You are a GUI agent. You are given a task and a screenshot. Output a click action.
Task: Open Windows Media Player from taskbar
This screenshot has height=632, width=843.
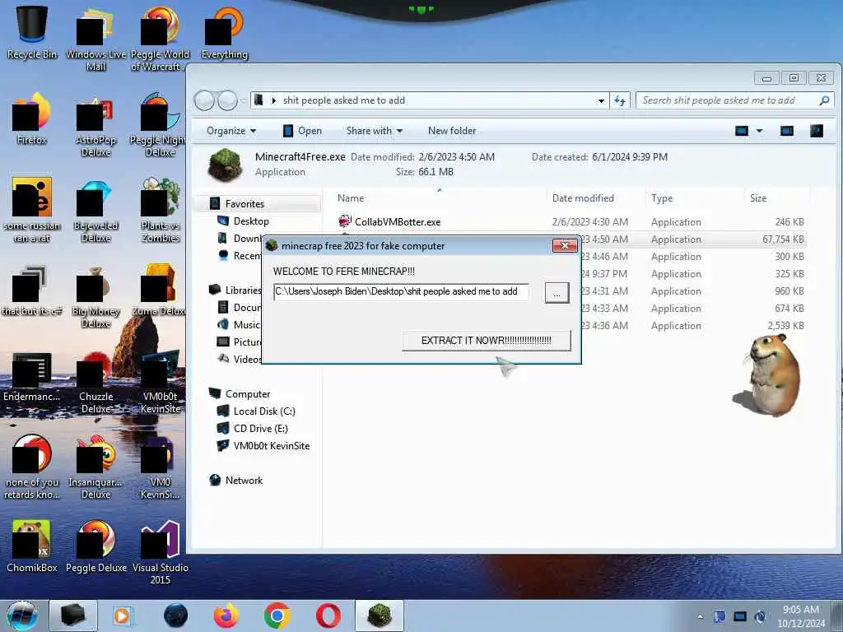click(123, 616)
